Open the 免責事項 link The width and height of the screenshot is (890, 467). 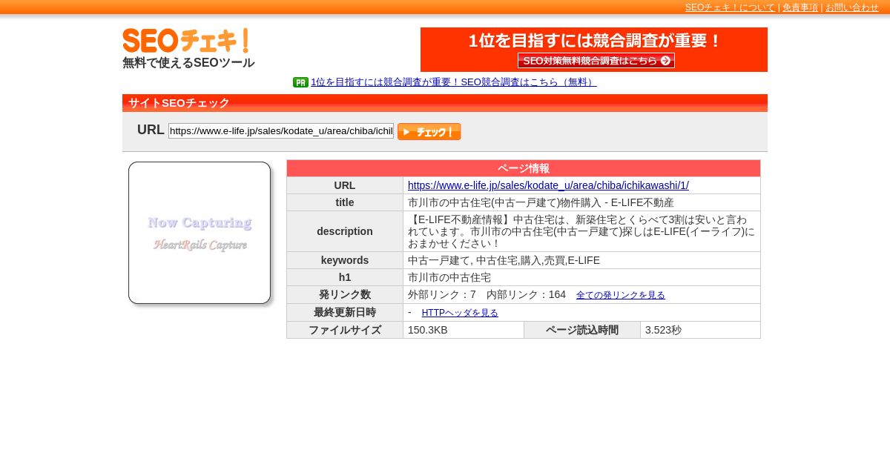tap(800, 7)
